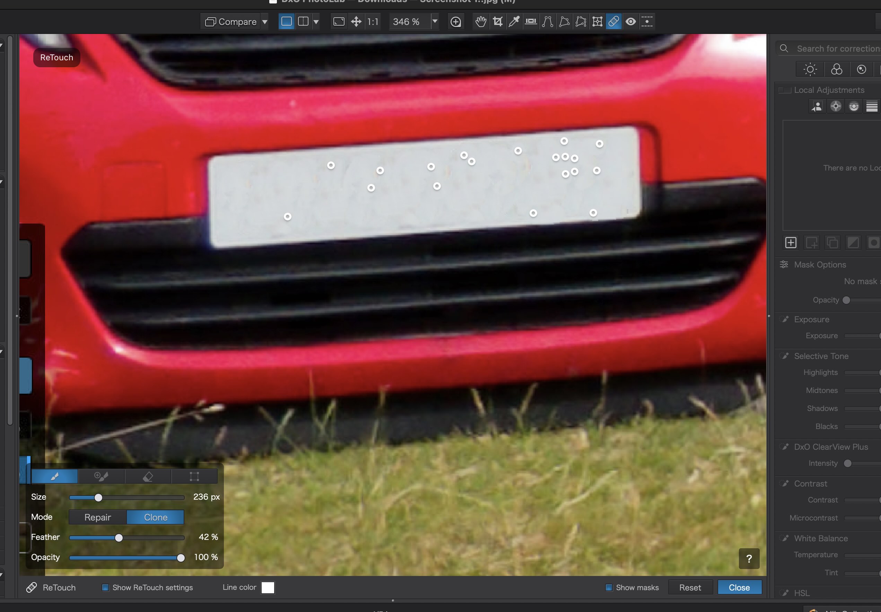Viewport: 881px width, 612px height.
Task: Adjust the ReTouch Opacity slider handle
Action: click(181, 558)
